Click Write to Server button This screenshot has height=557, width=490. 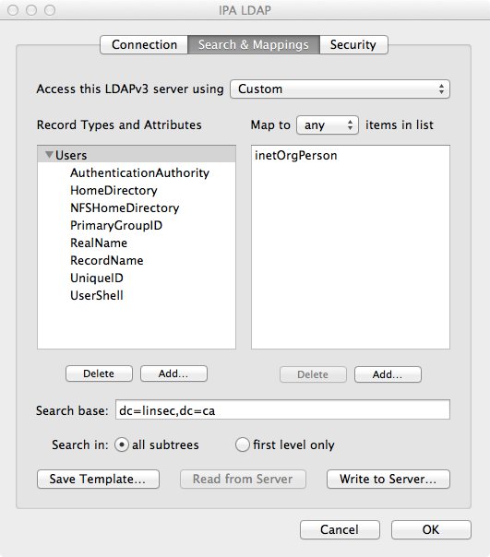click(x=388, y=480)
